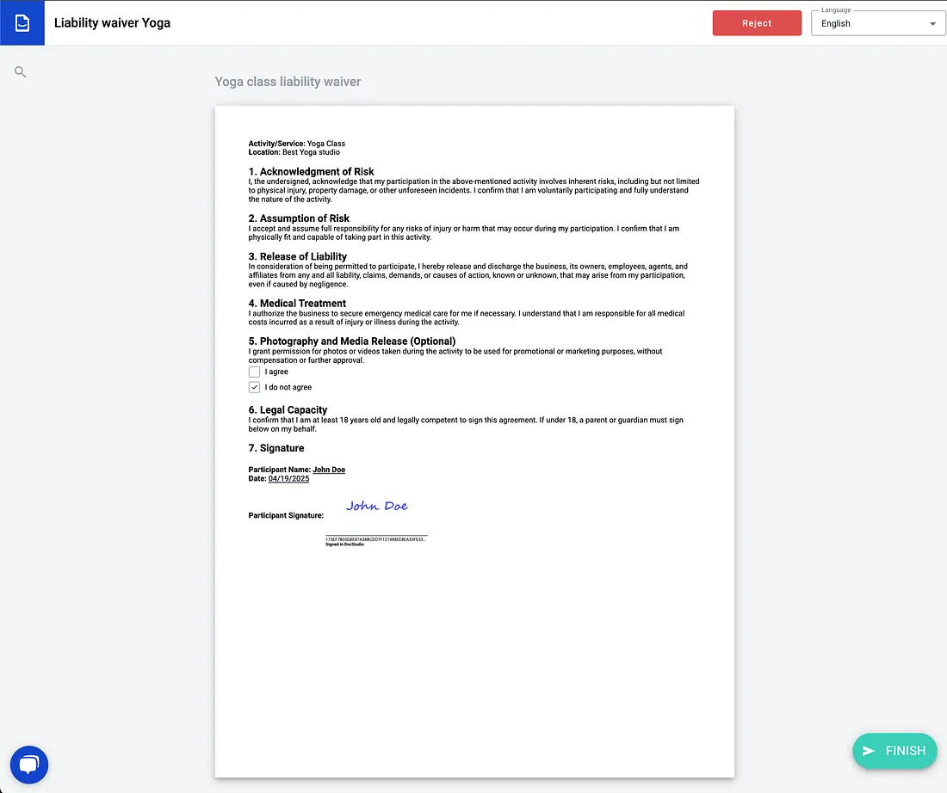Reject the document

pos(757,23)
